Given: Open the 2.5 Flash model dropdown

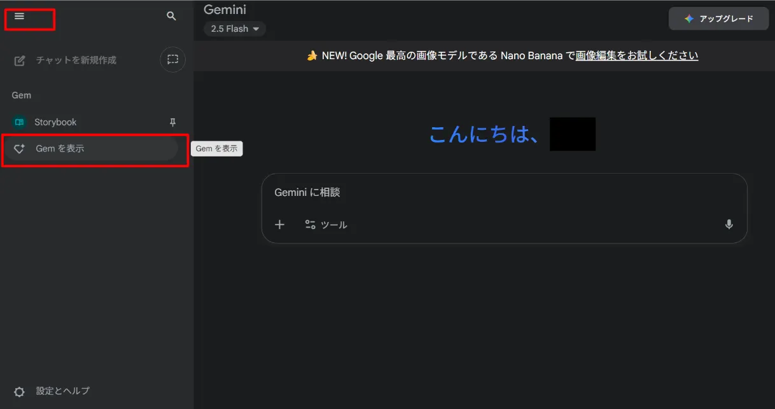Looking at the screenshot, I should coord(235,29).
